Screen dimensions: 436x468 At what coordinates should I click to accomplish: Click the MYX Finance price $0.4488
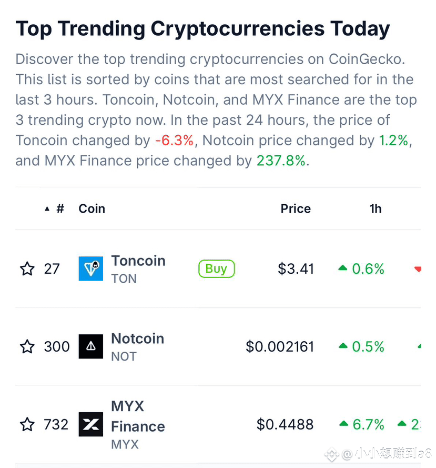coord(285,424)
